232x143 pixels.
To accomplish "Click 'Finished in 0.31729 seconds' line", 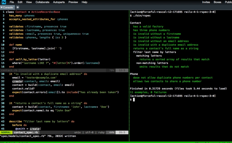I will click(x=178, y=89).
